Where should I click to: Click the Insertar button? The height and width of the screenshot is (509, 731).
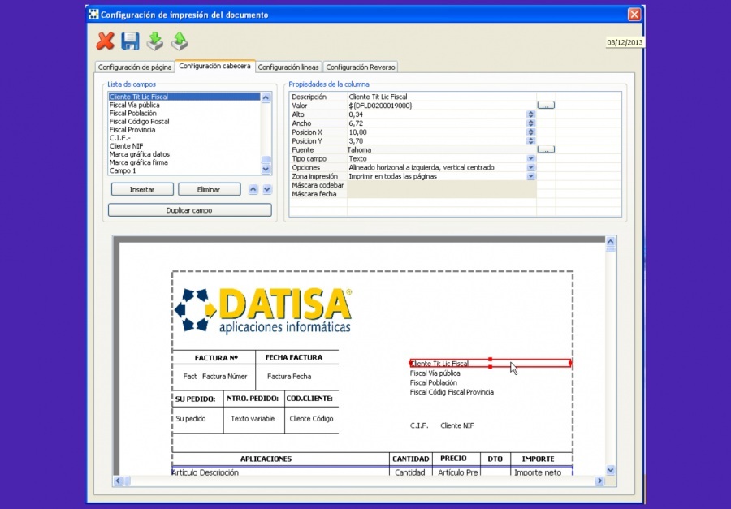pos(142,189)
